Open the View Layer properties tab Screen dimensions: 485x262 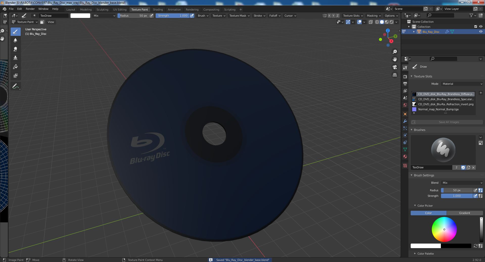(405, 91)
